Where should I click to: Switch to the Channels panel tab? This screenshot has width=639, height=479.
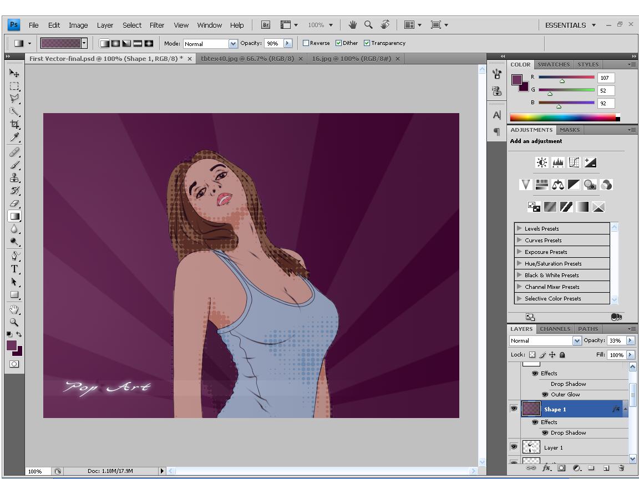[x=555, y=329]
